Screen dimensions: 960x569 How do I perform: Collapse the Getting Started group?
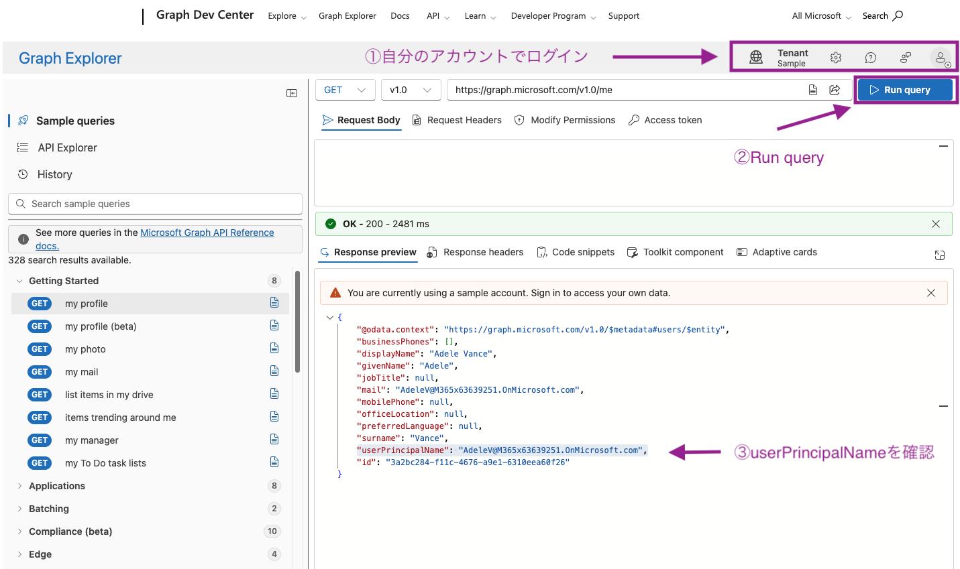point(19,281)
